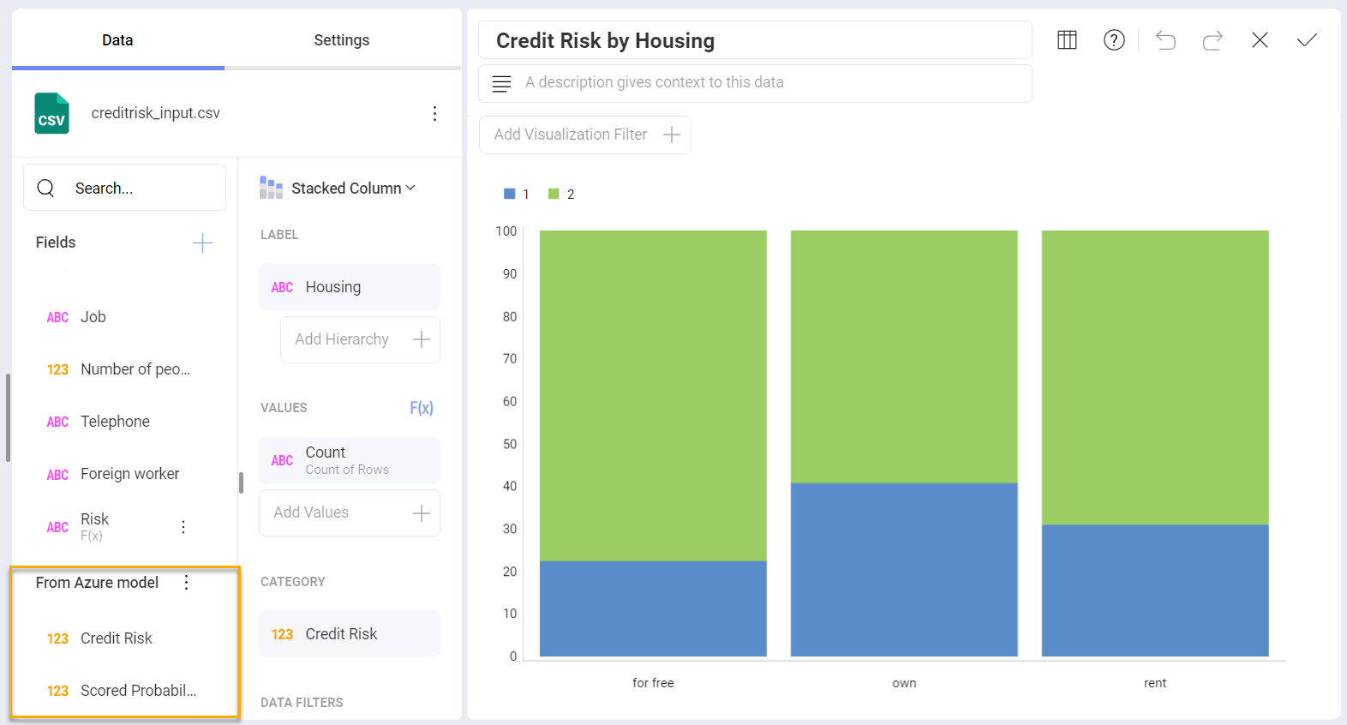Switch to the Settings tab

tap(342, 40)
